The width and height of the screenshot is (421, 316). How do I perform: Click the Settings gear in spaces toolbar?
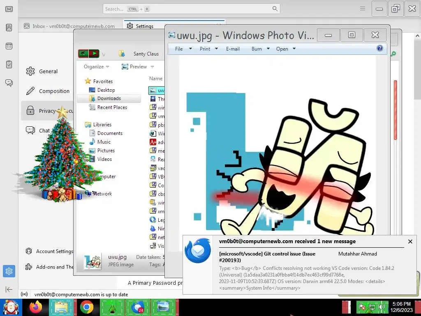(9, 271)
